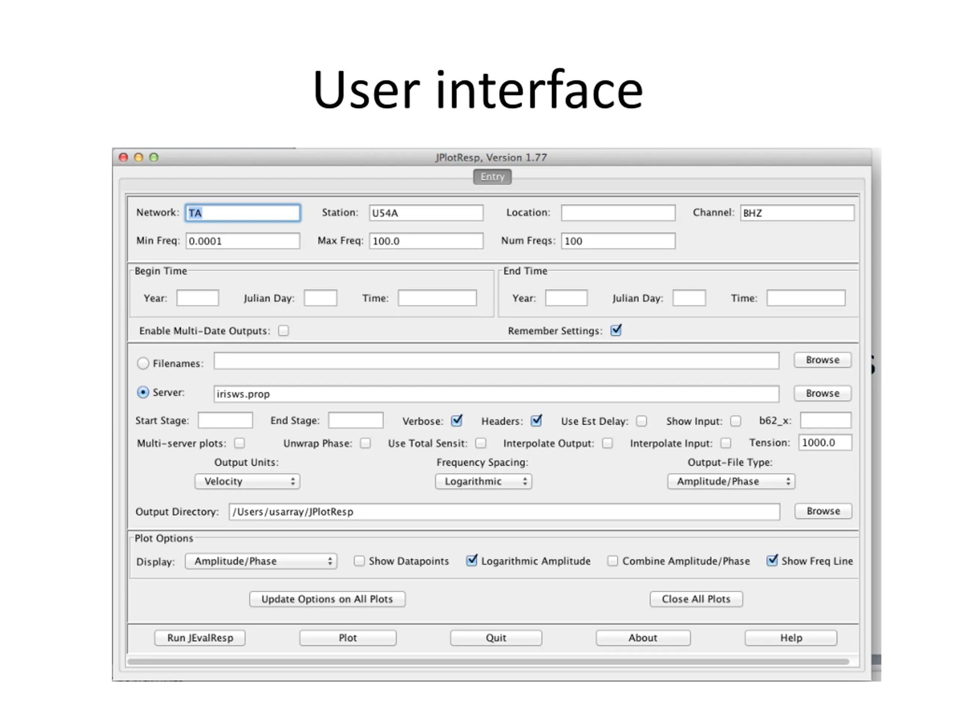The image size is (956, 717).
Task: Check the Enable Multi-Date Outputs checkbox
Action: click(283, 330)
